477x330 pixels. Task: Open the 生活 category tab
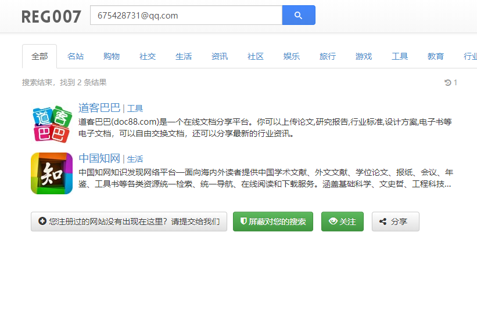[184, 56]
